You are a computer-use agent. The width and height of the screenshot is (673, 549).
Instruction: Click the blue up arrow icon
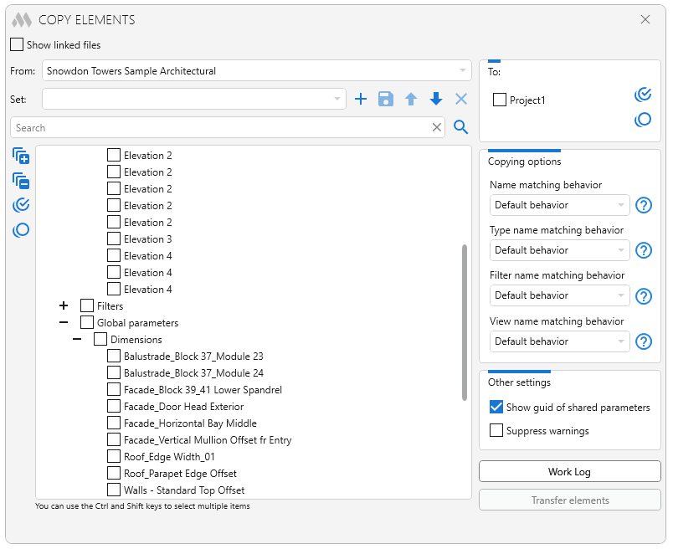click(411, 99)
